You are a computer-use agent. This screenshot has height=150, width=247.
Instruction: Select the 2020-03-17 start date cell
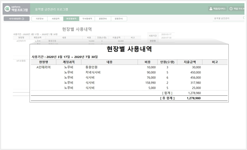point(166,34)
